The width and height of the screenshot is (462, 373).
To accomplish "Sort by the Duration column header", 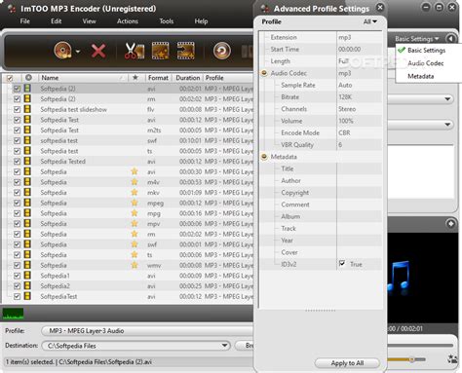I will tap(188, 78).
